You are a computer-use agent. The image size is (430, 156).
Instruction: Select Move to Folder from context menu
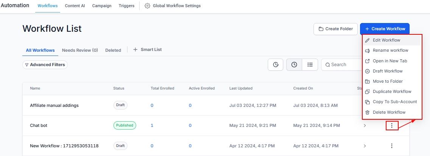tap(388, 81)
